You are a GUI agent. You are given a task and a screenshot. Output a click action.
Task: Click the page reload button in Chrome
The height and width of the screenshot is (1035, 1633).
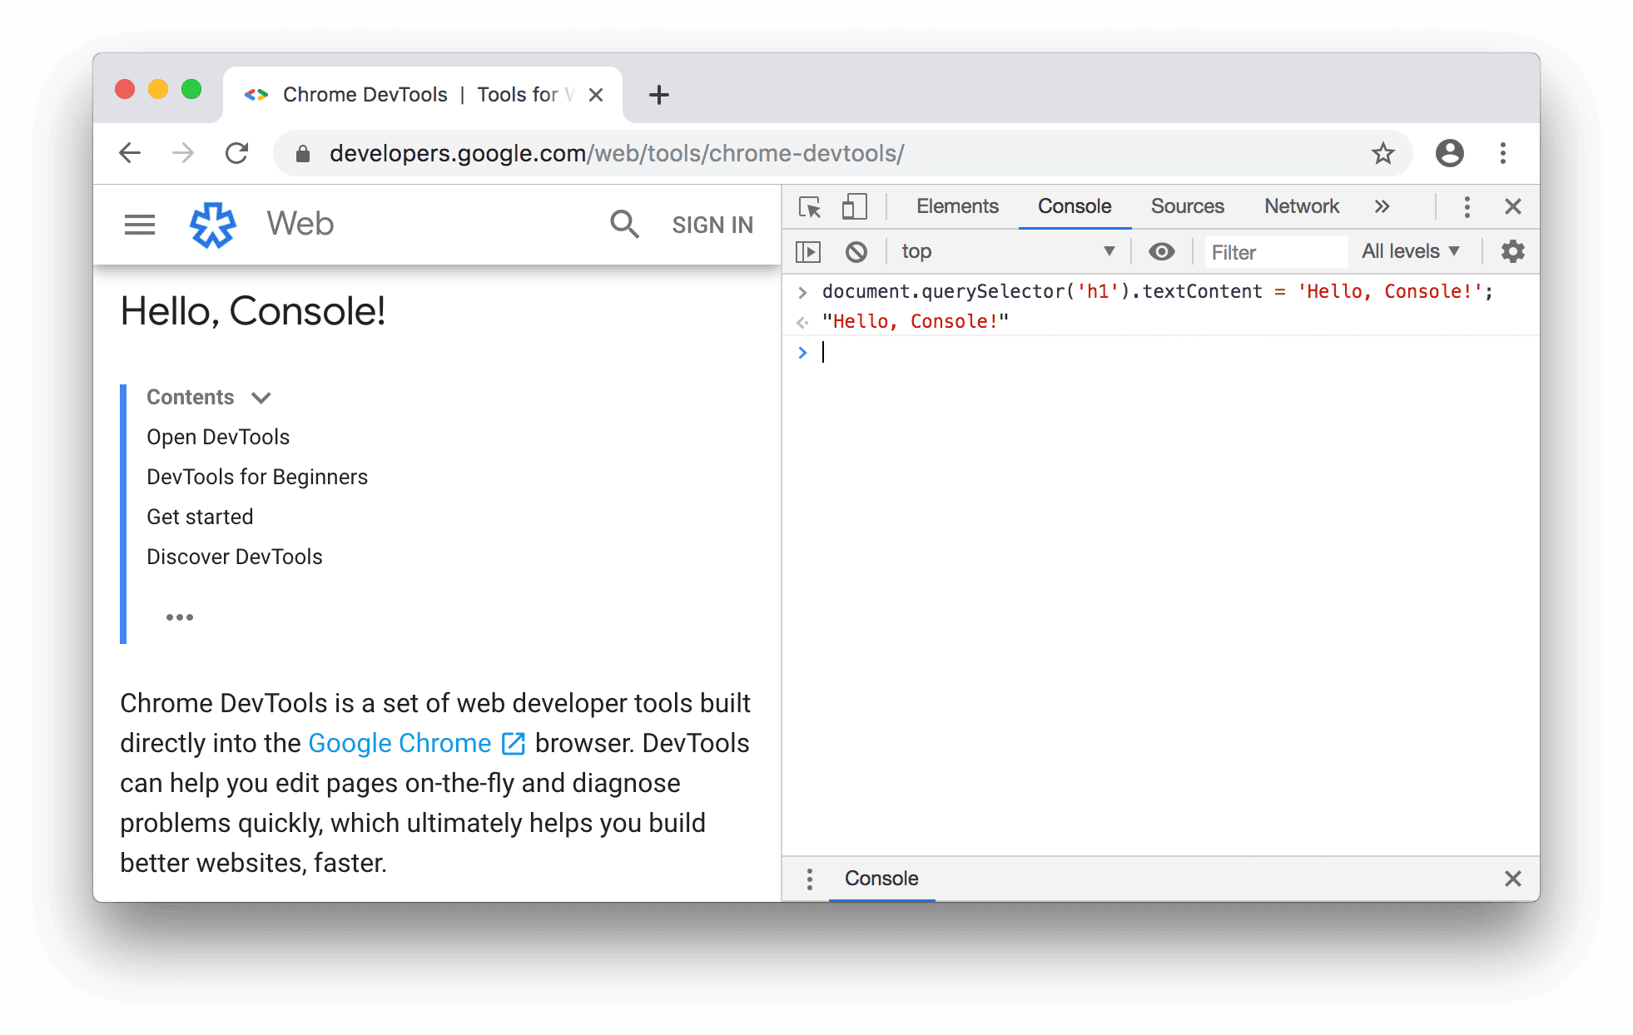pos(237,152)
